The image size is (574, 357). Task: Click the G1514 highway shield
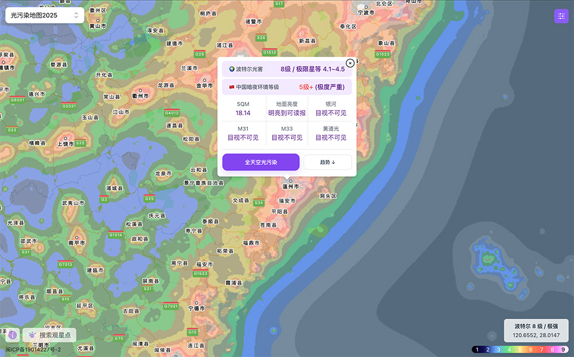pos(116,234)
